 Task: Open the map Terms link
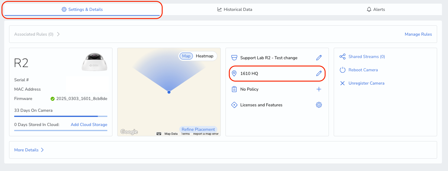tap(186, 134)
